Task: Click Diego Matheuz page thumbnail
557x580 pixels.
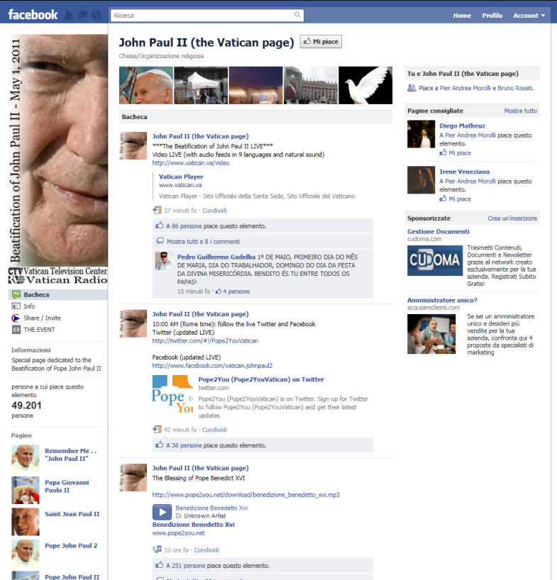Action: click(x=421, y=134)
